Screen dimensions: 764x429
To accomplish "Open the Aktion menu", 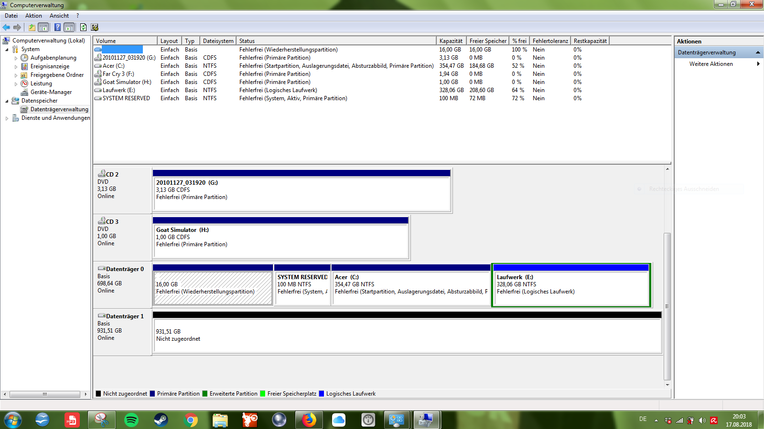I will click(x=33, y=16).
